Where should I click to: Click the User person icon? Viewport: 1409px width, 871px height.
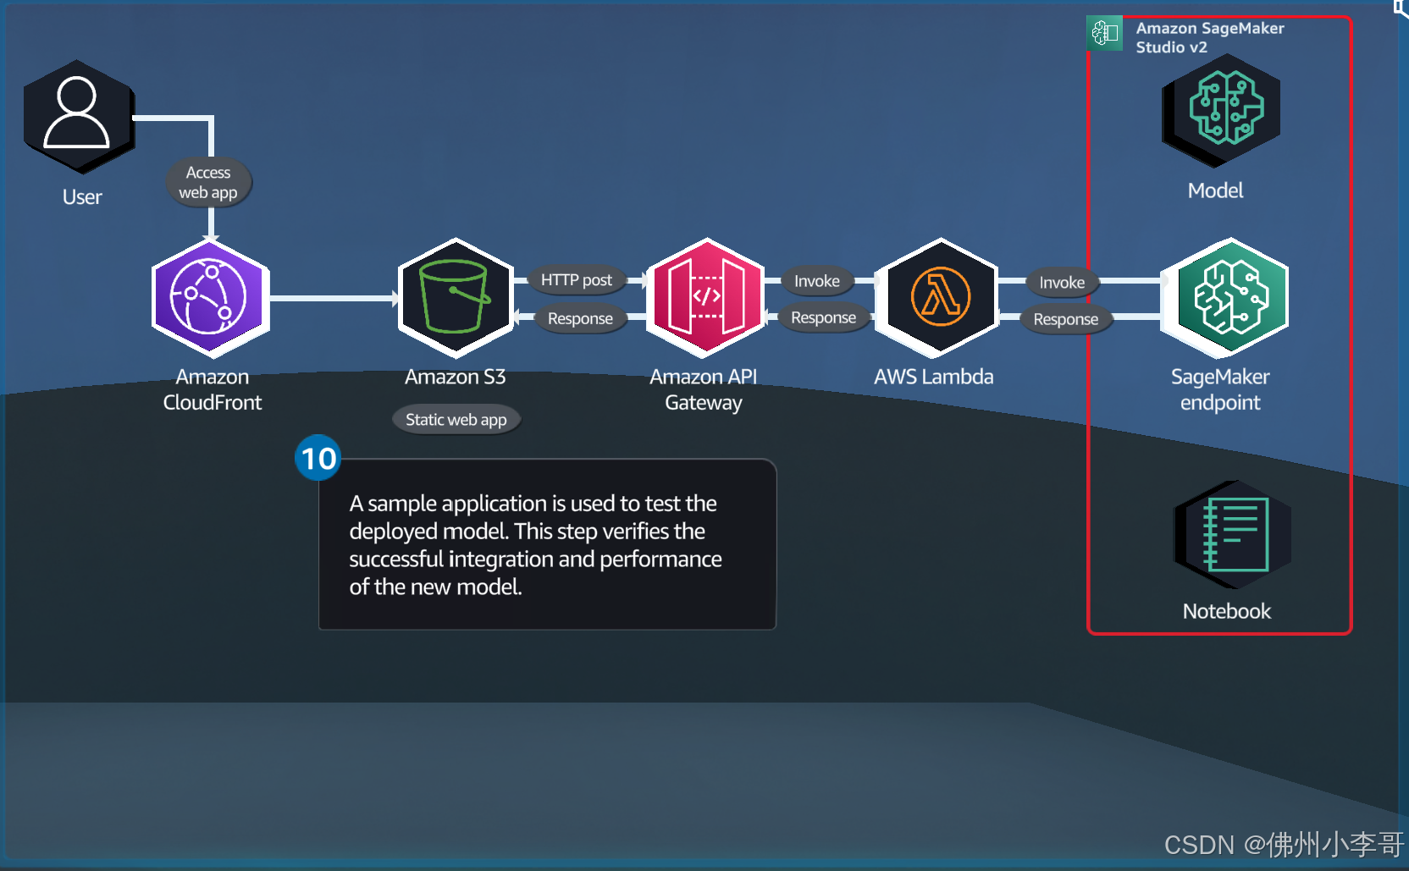pyautogui.click(x=78, y=116)
